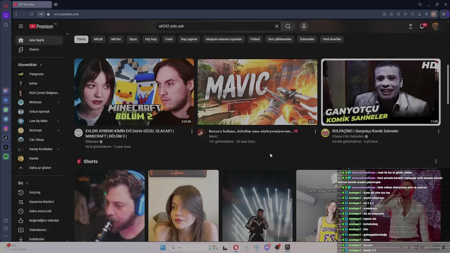The height and width of the screenshot is (253, 450).
Task: Go to Ana Sayfa in sidebar
Action: pyautogui.click(x=39, y=40)
